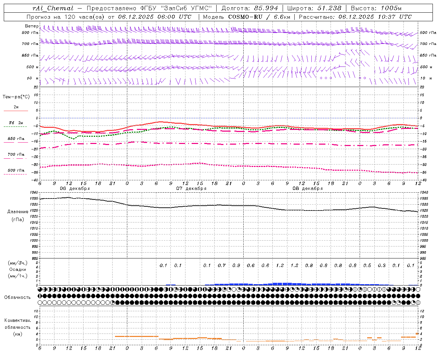Click the 2м temperature legend entry
This screenshot has width=438, height=351.
point(16,107)
